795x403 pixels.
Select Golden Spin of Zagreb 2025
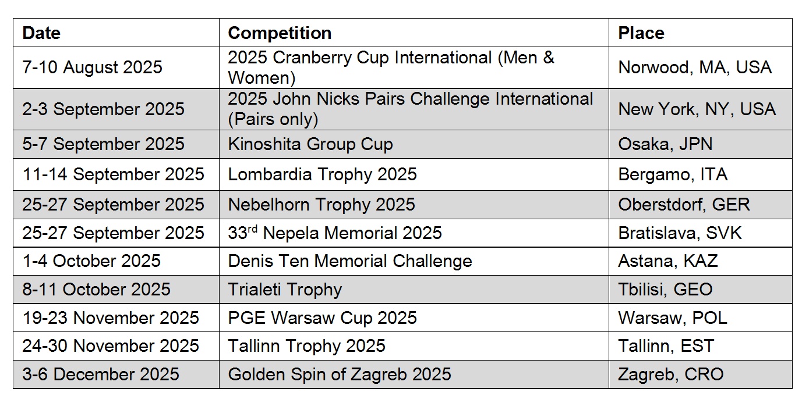pos(339,374)
